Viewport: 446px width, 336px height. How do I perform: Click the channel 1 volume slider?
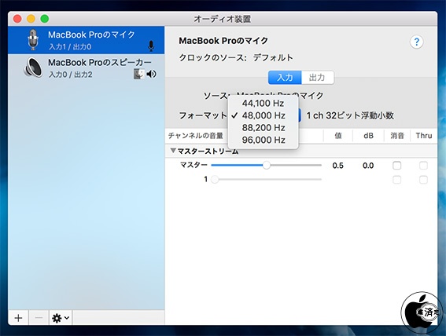(266, 179)
